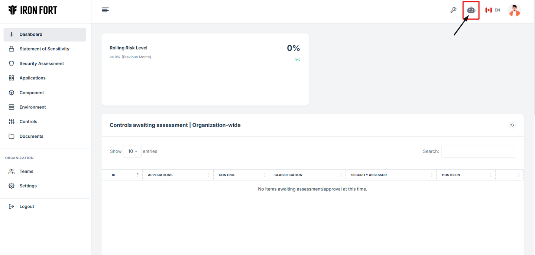535x255 pixels.
Task: Open the Controls menu item
Action: pyautogui.click(x=28, y=122)
